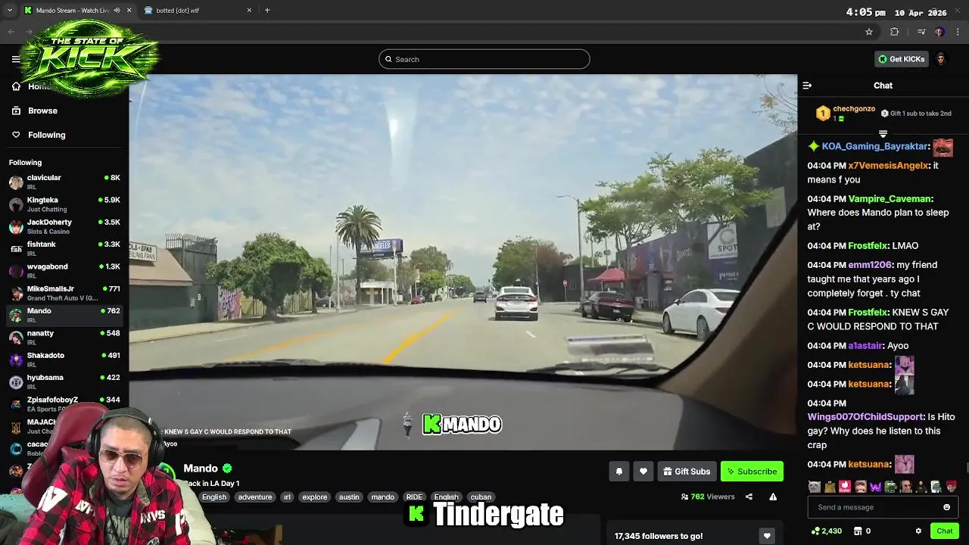
Task: Click the adventure stream tag
Action: 254,497
